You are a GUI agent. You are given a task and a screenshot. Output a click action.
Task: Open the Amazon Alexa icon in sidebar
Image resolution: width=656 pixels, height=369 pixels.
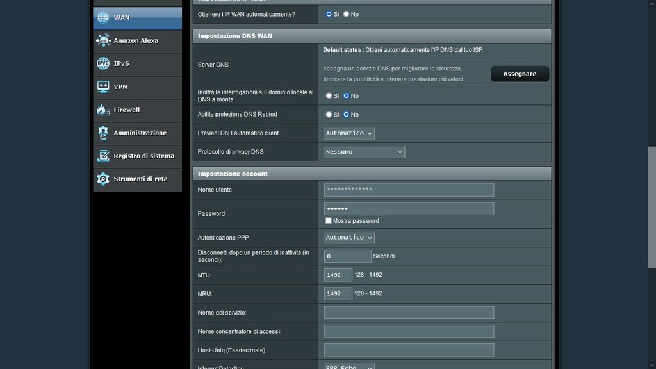tap(102, 40)
